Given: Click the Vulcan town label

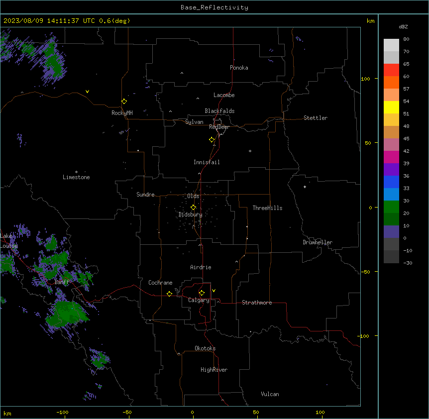Looking at the screenshot, I should pyautogui.click(x=270, y=394).
